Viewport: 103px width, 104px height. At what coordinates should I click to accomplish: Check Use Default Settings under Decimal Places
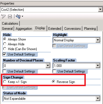[5, 71]
